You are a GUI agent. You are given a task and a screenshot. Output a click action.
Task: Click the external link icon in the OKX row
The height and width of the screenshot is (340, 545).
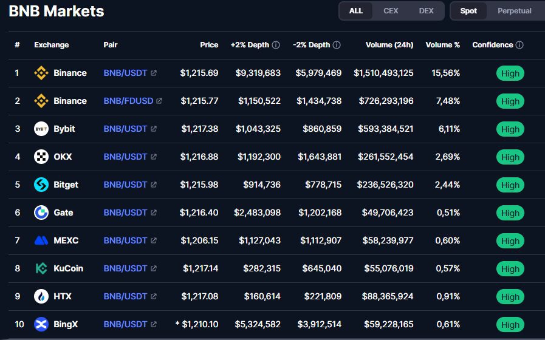click(154, 157)
